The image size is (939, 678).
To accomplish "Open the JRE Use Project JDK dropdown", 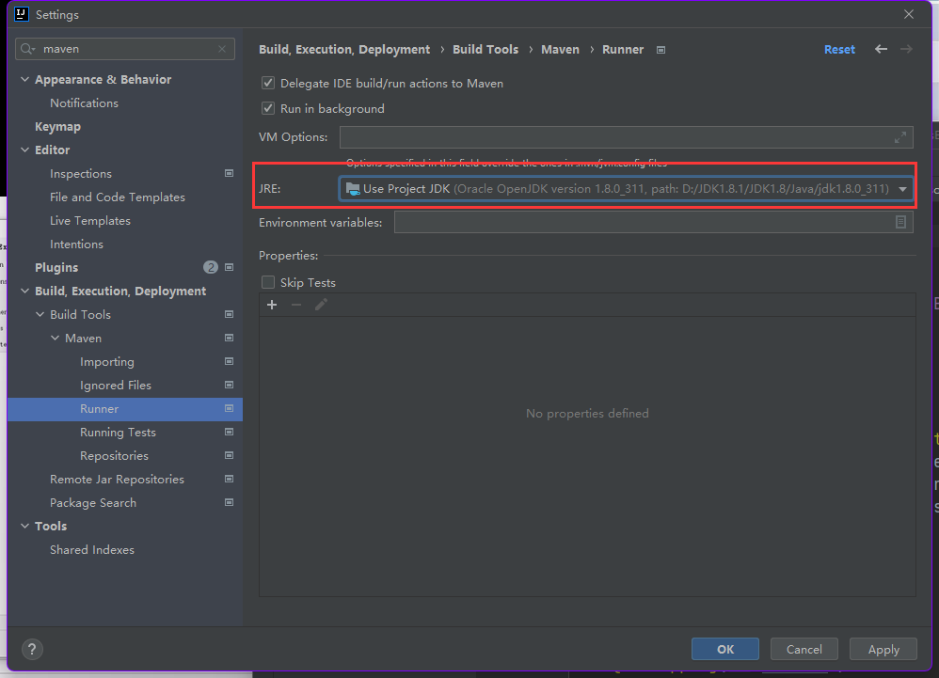I will click(x=902, y=189).
